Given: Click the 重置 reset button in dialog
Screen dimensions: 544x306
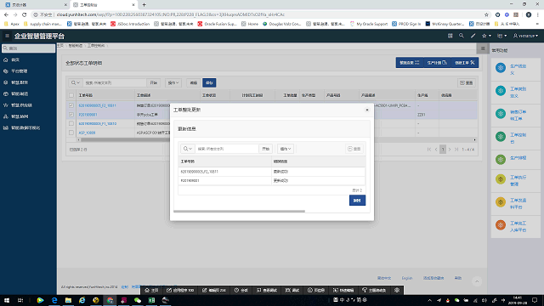Looking at the screenshot, I should (x=354, y=149).
